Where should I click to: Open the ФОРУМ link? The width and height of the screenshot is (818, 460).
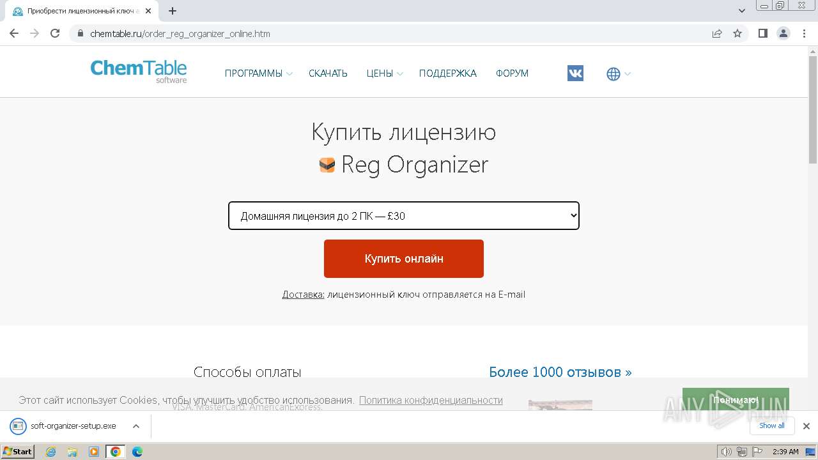[x=512, y=73]
